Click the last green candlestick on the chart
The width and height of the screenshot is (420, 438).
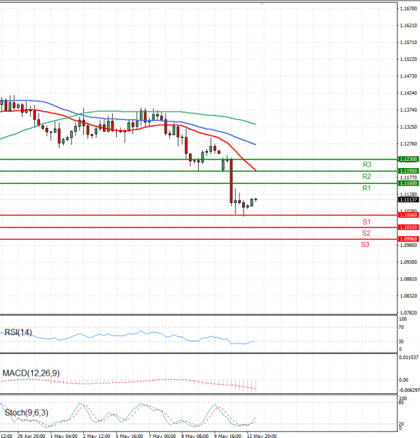[253, 202]
